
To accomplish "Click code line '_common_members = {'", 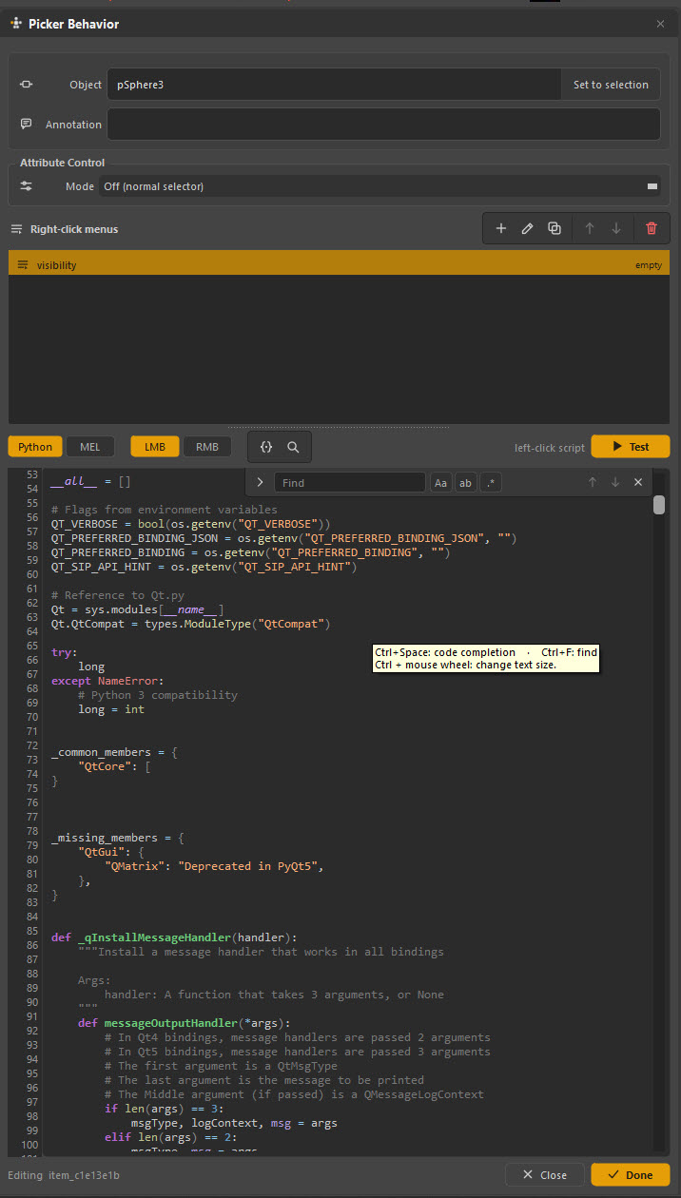I will click(114, 752).
